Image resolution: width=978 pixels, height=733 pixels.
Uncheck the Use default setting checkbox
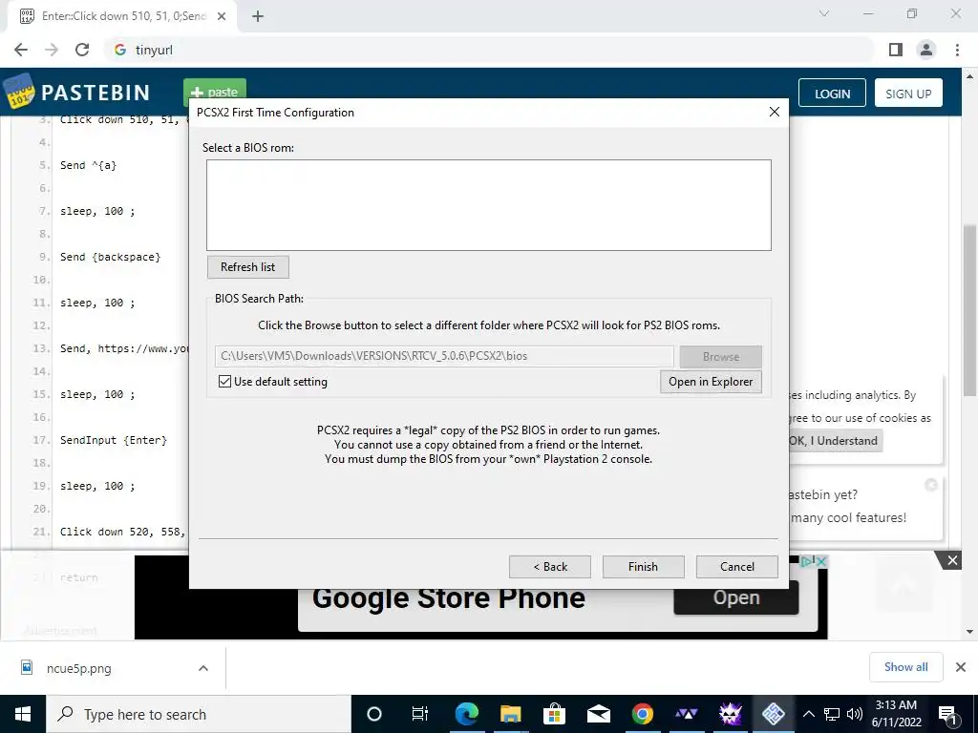coord(225,382)
